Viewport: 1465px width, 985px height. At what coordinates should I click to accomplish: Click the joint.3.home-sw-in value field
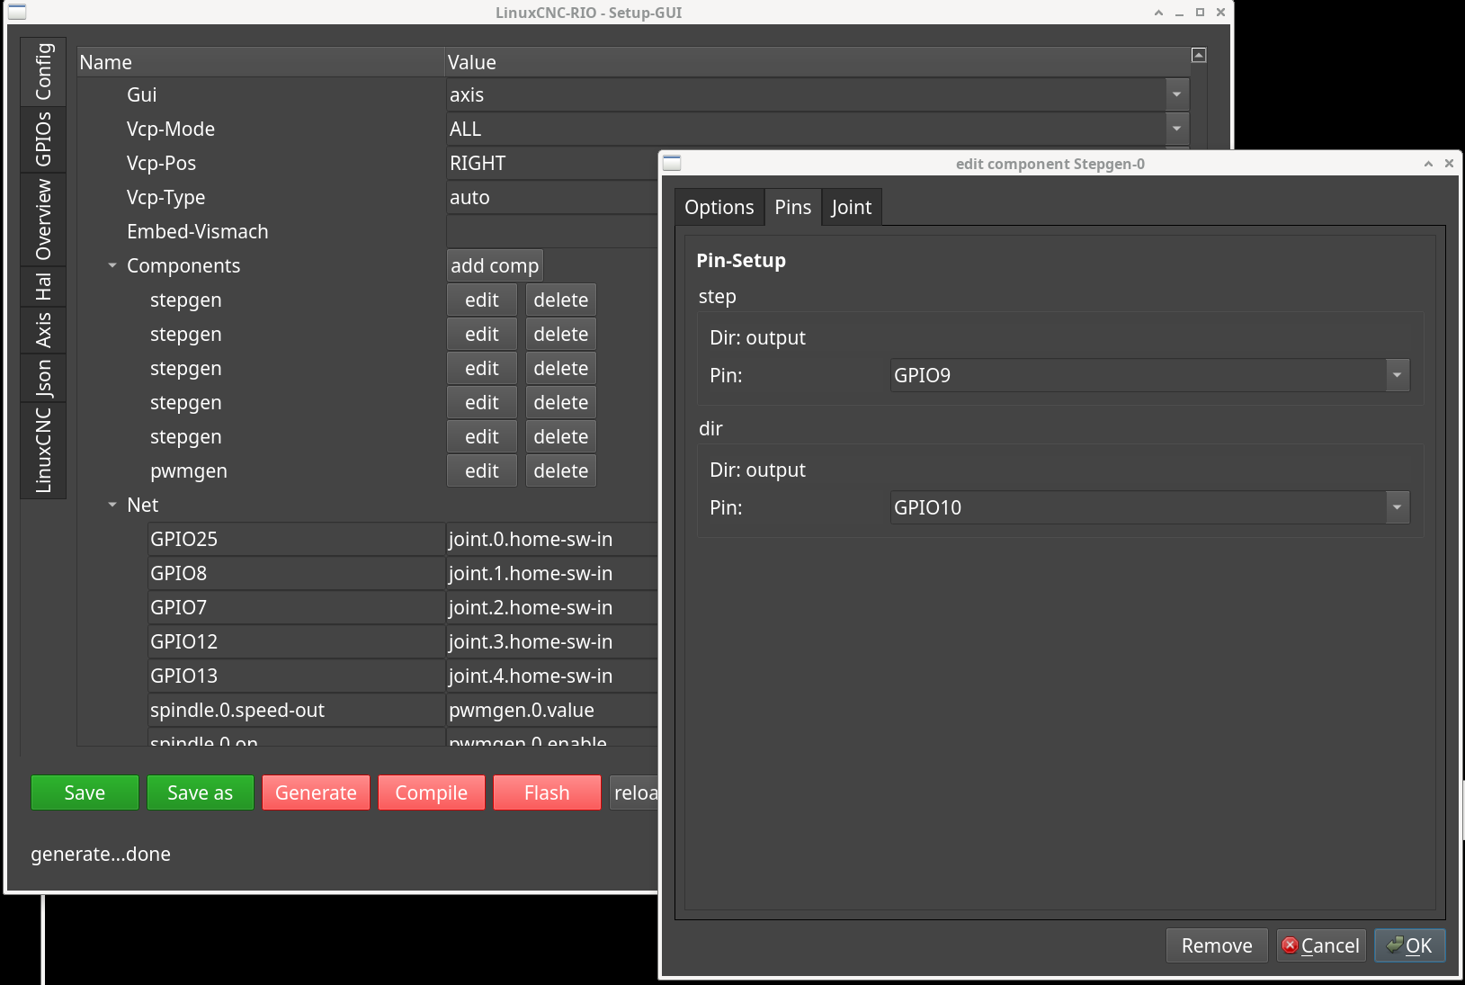point(552,641)
